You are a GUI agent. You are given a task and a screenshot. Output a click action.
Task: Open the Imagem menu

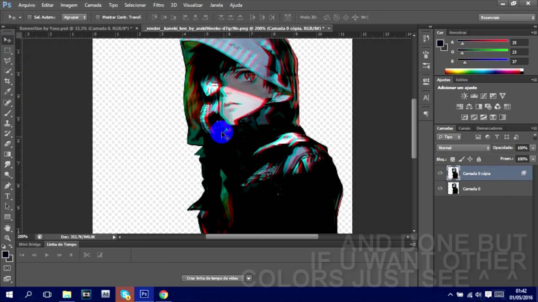[69, 5]
